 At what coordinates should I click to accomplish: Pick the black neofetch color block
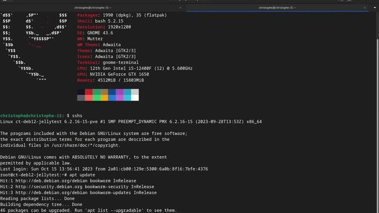coord(81,92)
